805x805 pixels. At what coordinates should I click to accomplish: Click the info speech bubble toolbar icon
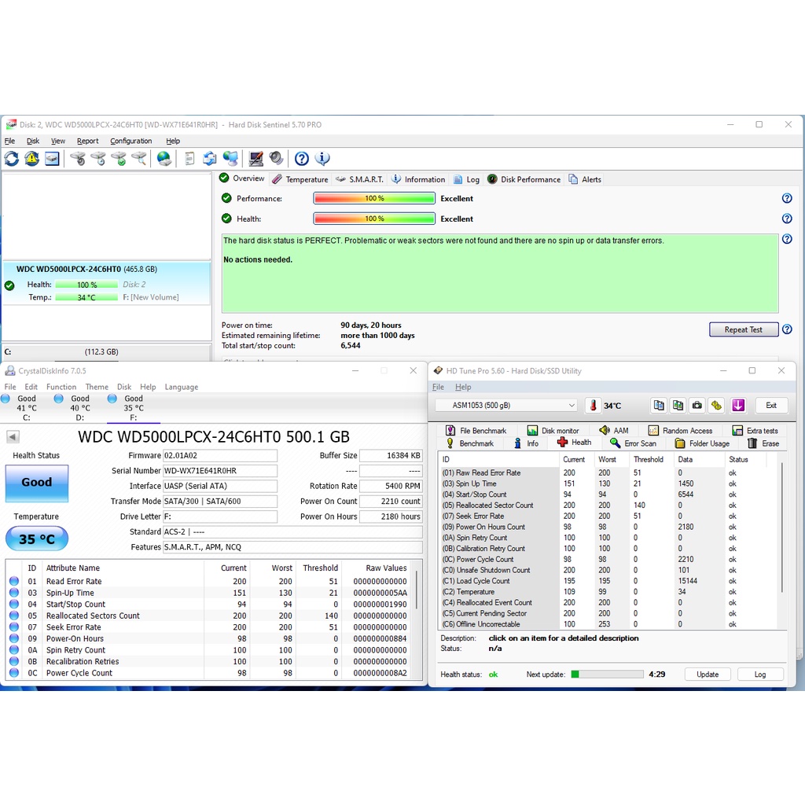click(x=322, y=159)
